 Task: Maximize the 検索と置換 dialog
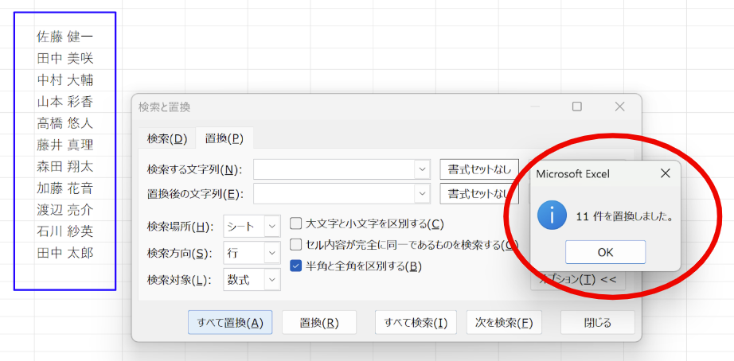576,107
